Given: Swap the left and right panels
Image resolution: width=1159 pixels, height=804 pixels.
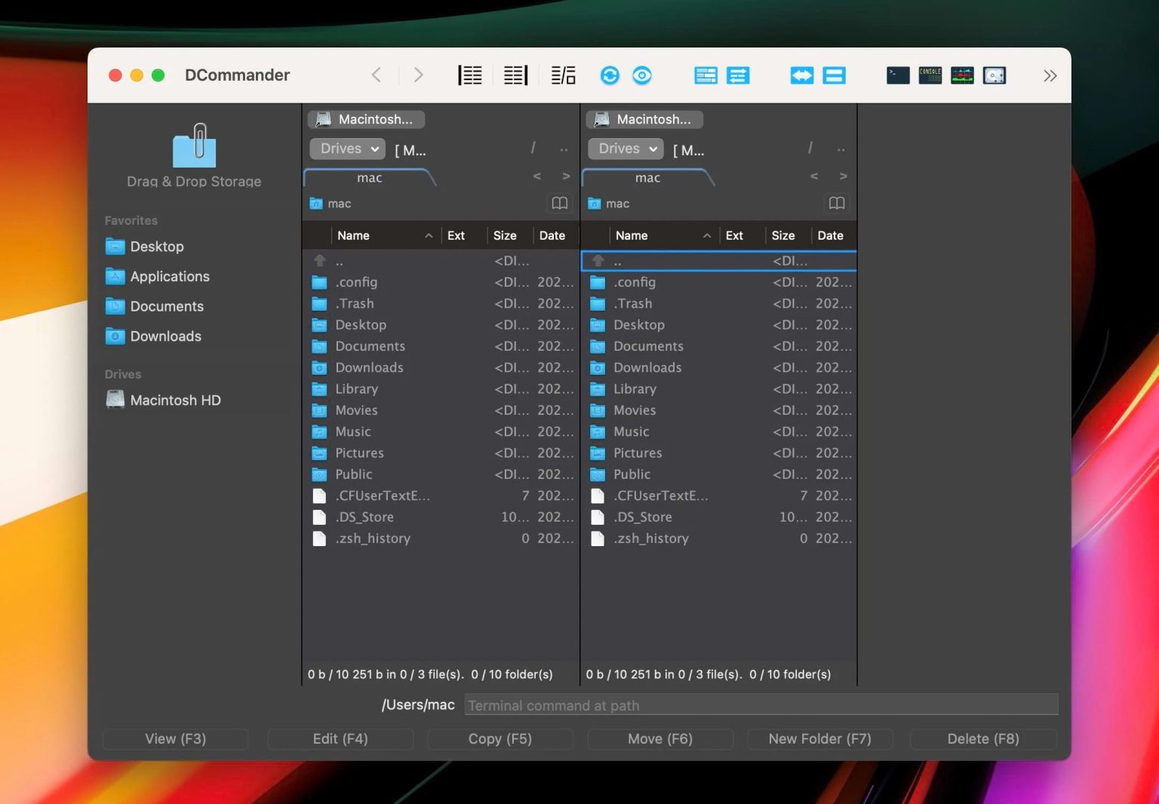Looking at the screenshot, I should 801,75.
